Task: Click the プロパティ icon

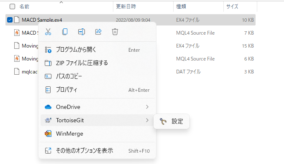Action: tap(48, 90)
